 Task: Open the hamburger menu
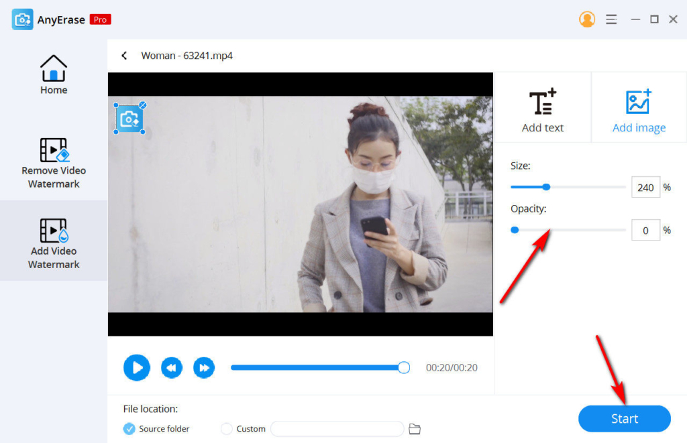click(x=611, y=19)
